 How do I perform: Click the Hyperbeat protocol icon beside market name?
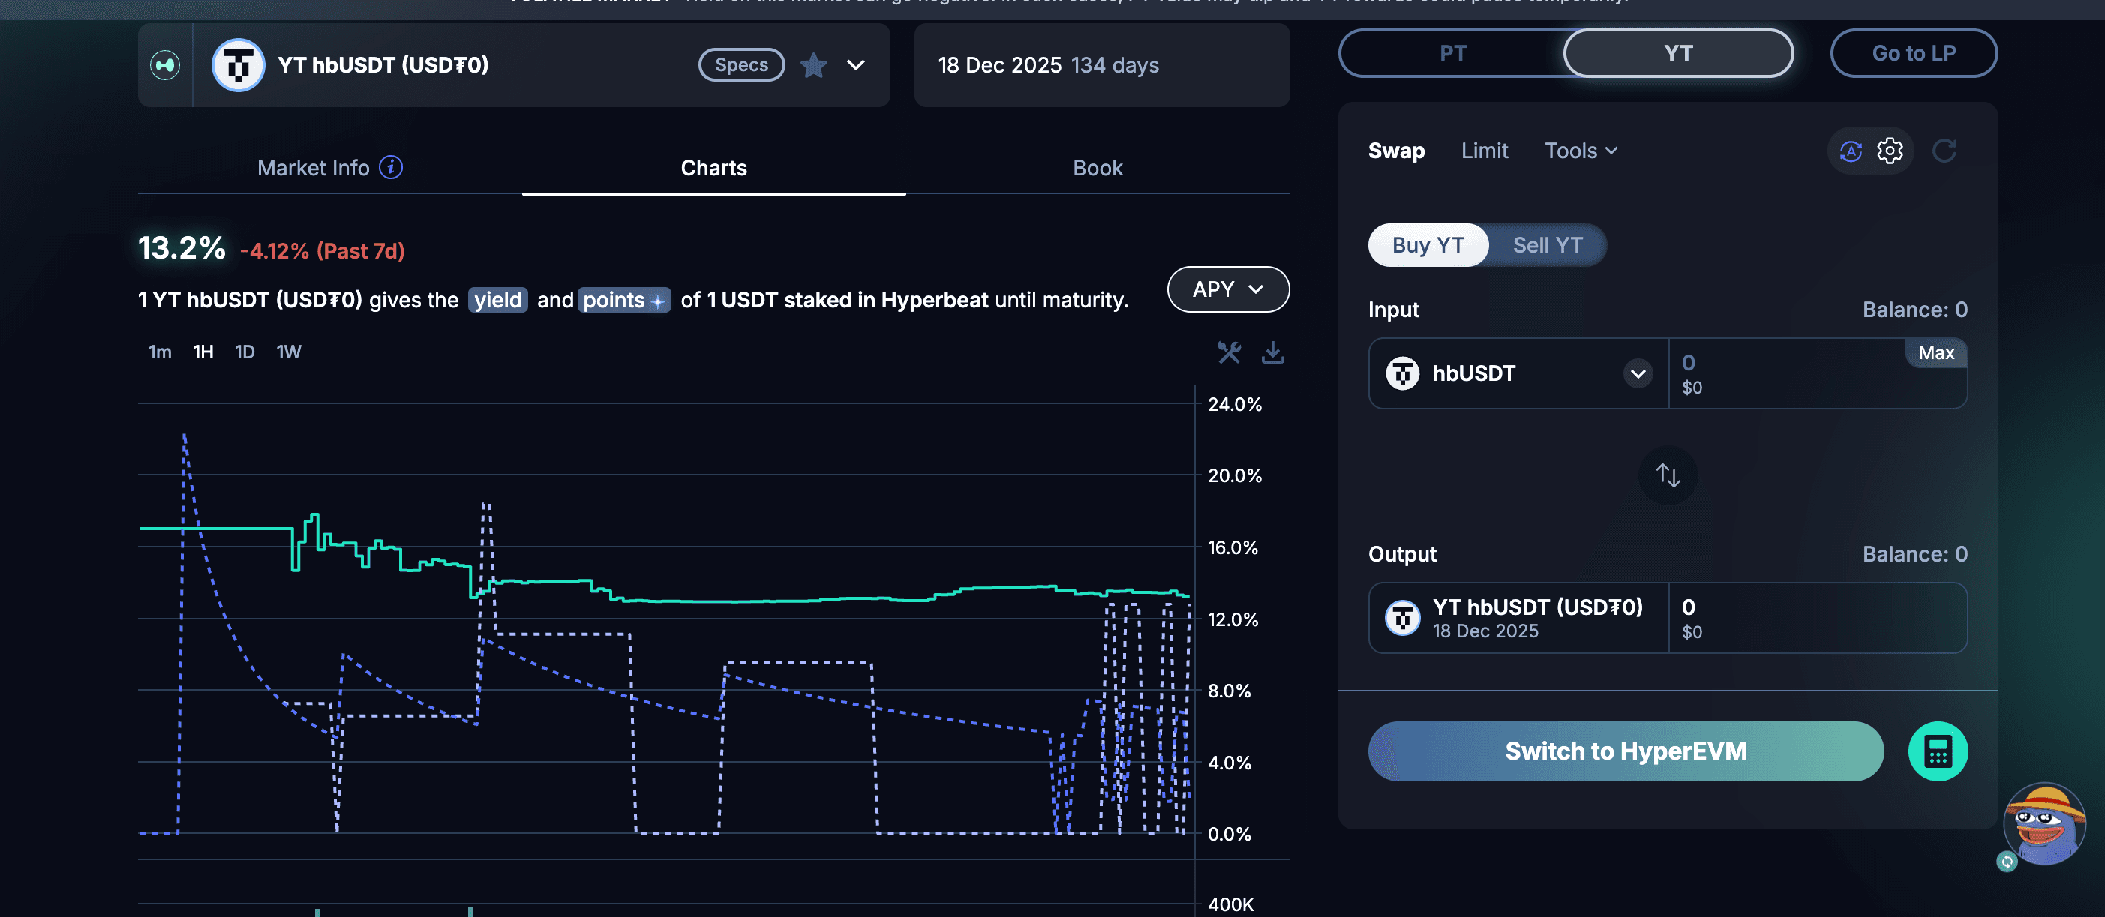click(x=165, y=65)
